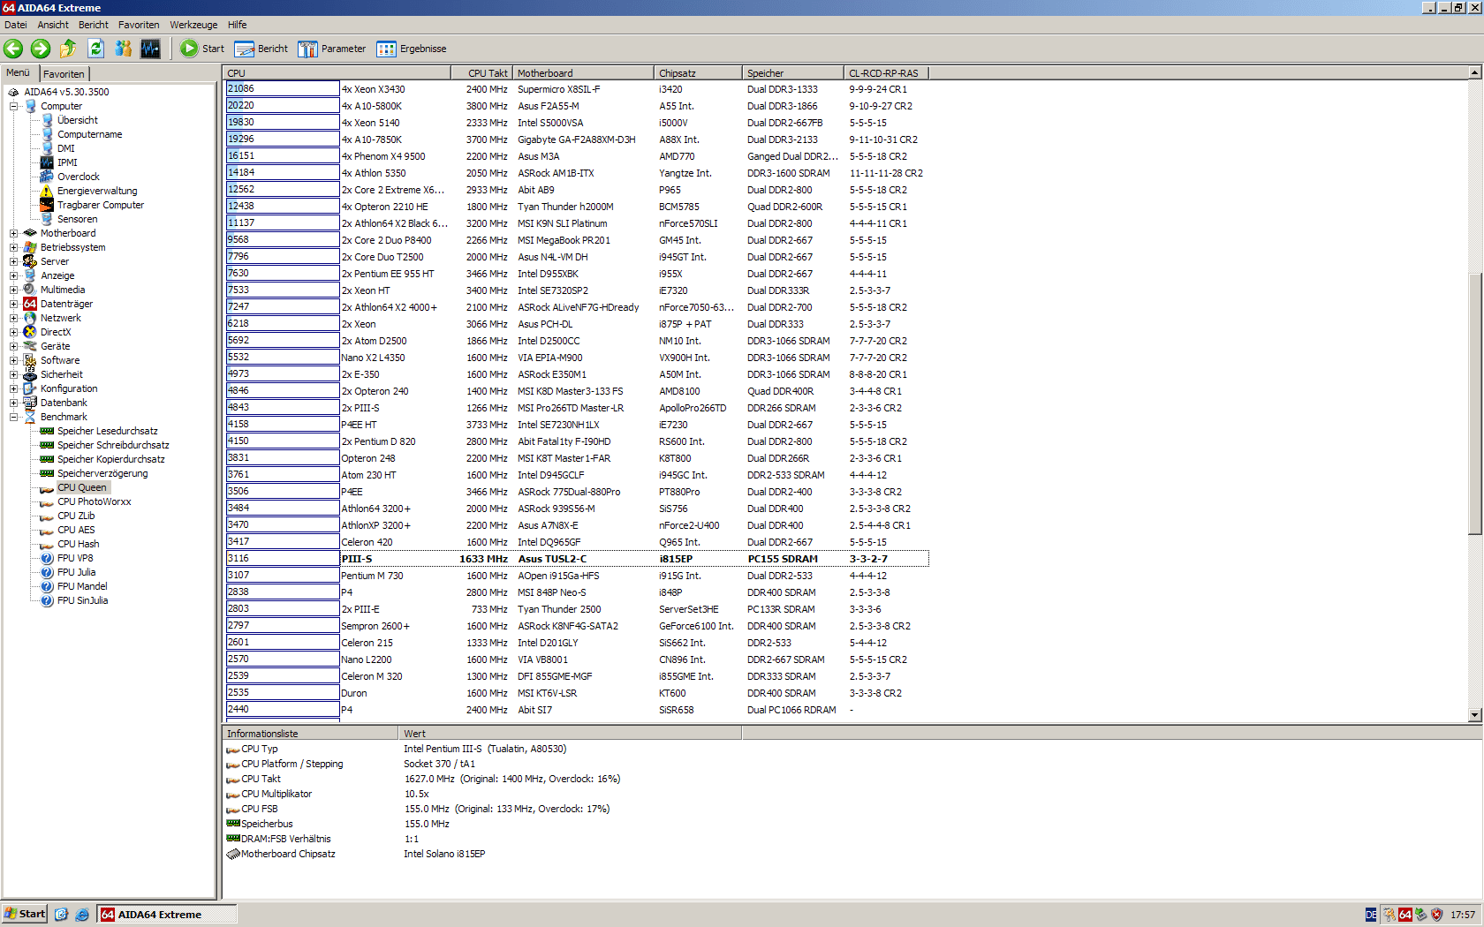This screenshot has width=1484, height=927.
Task: Select the Overclock tree item
Action: tap(79, 177)
